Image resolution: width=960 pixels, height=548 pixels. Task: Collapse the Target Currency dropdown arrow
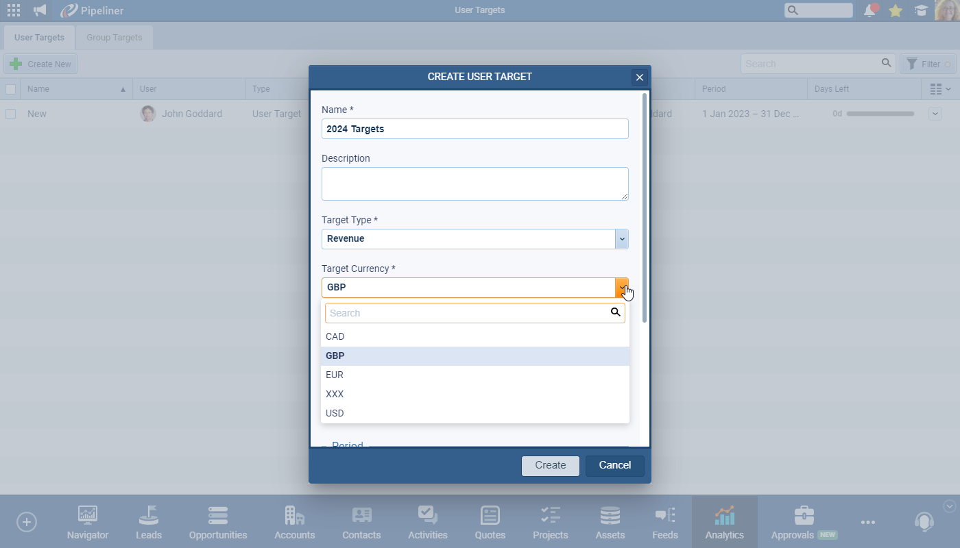(622, 288)
